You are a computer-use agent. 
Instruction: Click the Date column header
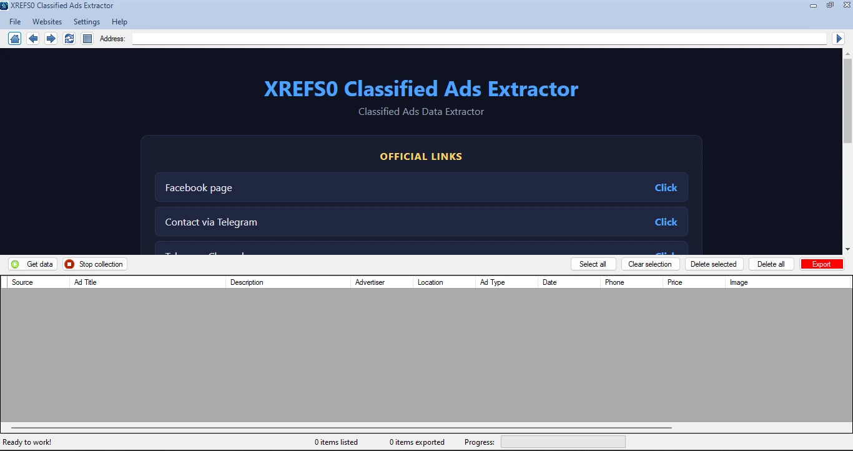coord(569,282)
